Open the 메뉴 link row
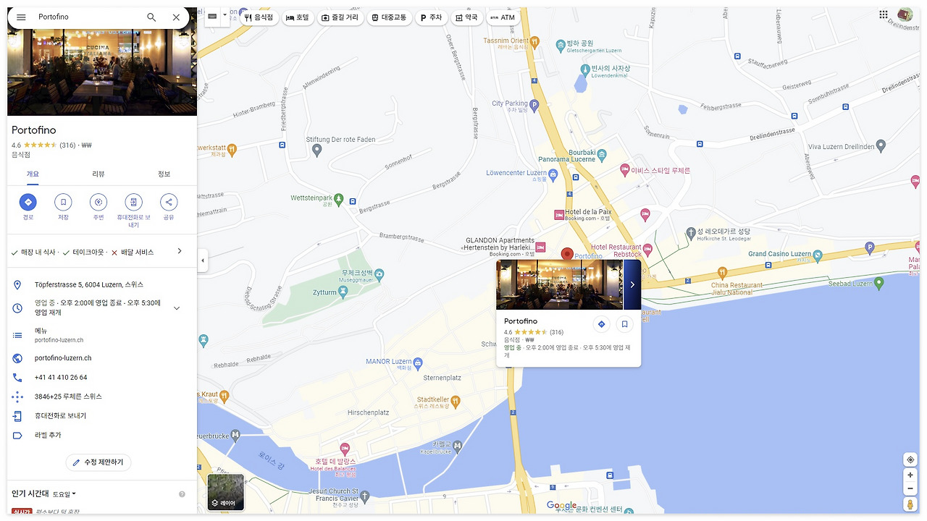Viewport: 927px width, 521px height. [102, 335]
